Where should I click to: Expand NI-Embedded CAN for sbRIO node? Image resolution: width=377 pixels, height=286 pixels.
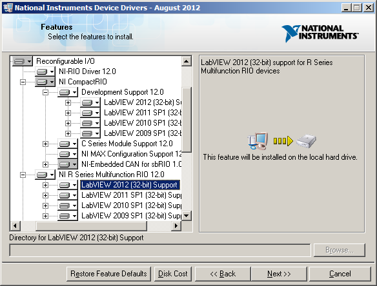click(x=45, y=165)
